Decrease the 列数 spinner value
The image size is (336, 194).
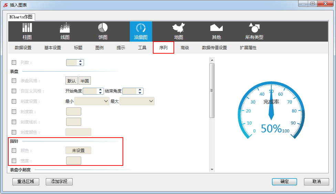coord(80,64)
